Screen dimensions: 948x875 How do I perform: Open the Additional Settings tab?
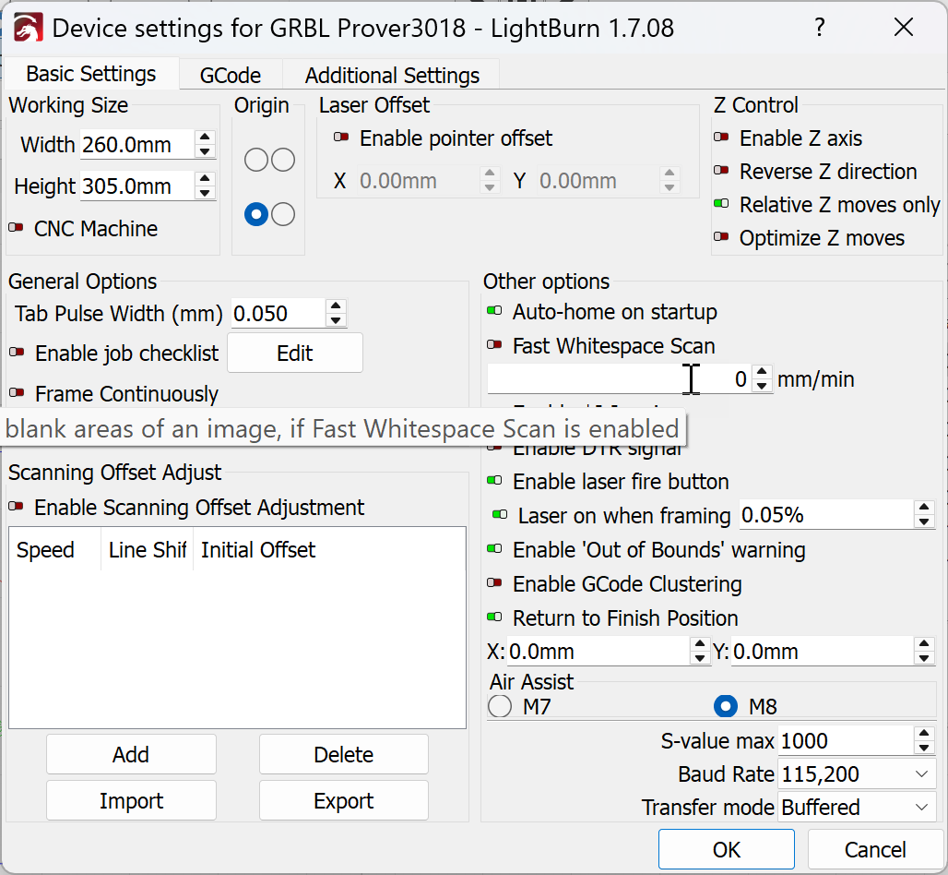tap(392, 75)
